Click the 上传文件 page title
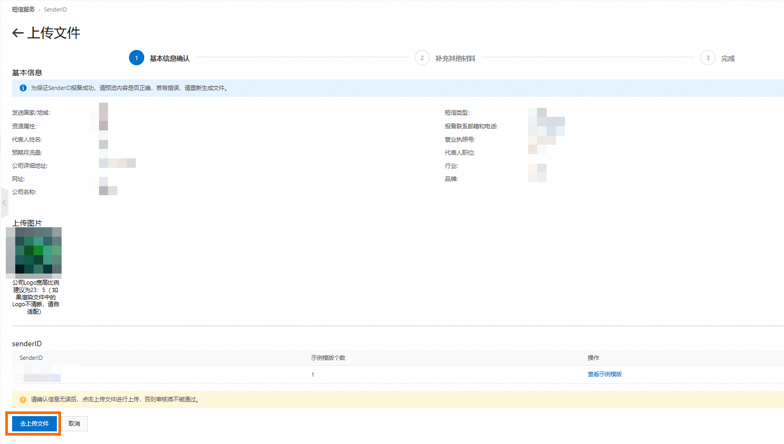Viewport: 784px width, 444px height. coord(54,33)
